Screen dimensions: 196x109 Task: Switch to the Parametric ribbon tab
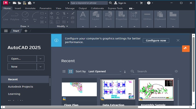point(46,8)
